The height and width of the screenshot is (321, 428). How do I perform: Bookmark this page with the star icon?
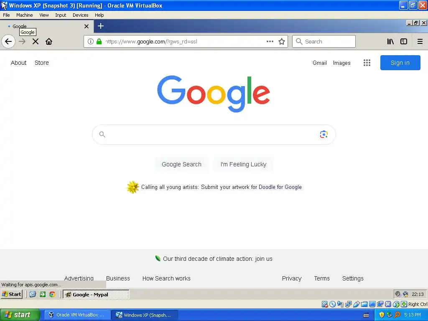pyautogui.click(x=282, y=41)
